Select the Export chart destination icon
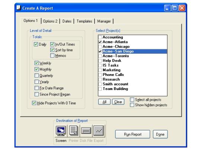The height and width of the screenshot is (150, 201). click(x=99, y=131)
